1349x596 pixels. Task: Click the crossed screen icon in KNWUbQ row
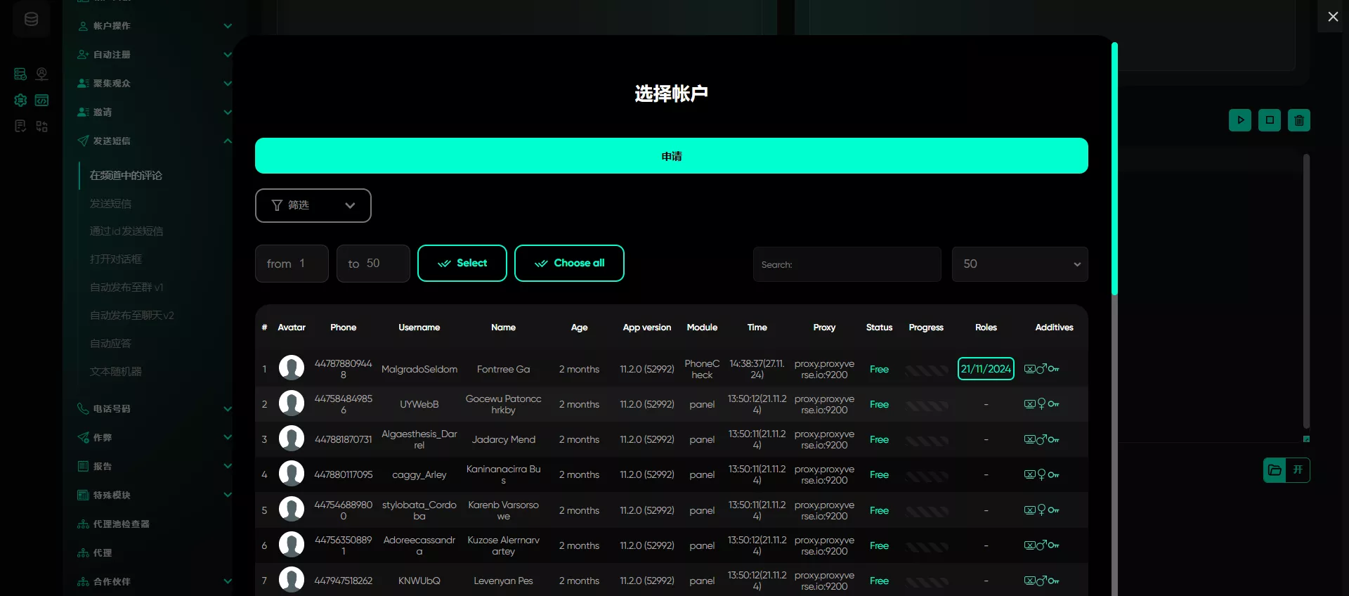(1030, 581)
